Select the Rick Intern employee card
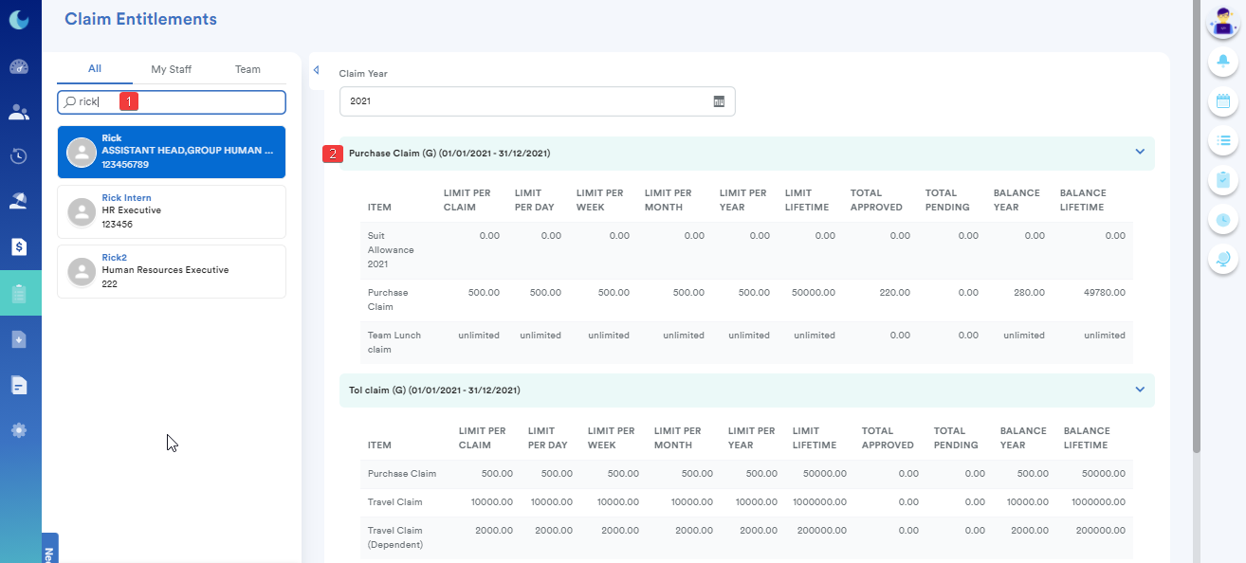The image size is (1246, 563). point(172,211)
